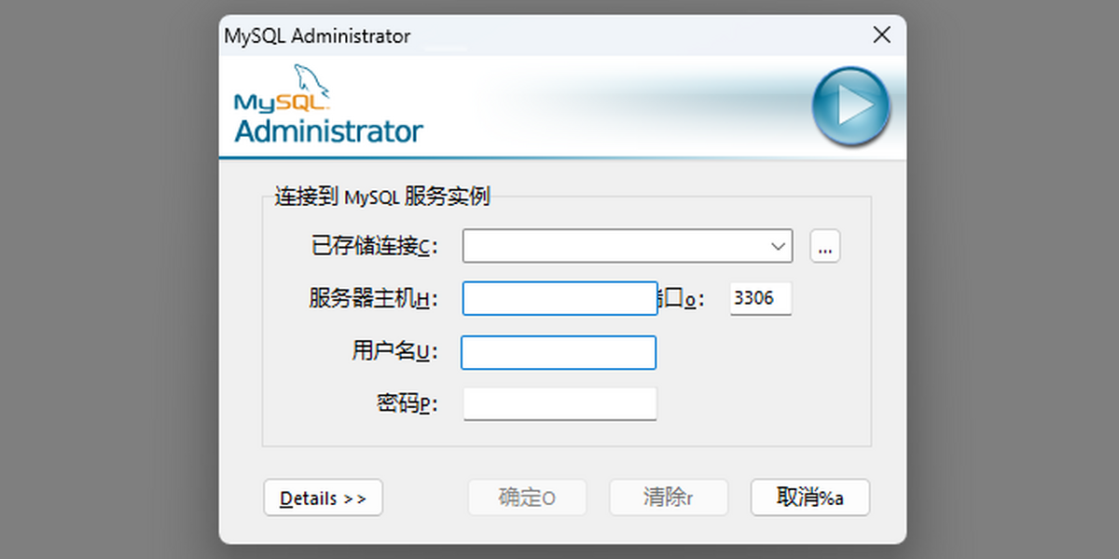This screenshot has height=559, width=1119.
Task: Focus the server host input field
Action: pos(559,299)
